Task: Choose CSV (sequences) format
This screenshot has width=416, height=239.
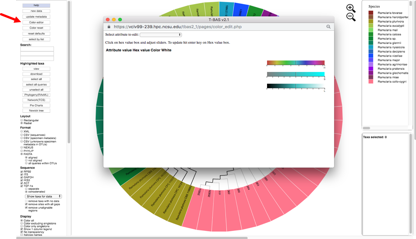Action: click(22, 135)
